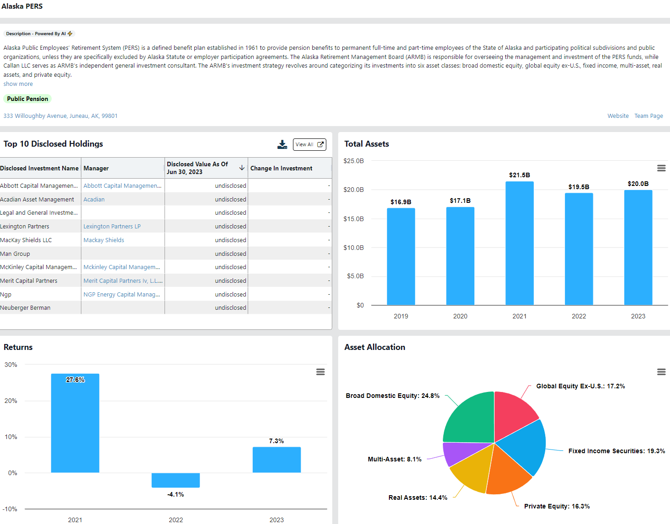Click the $21.5B data label
670x524 pixels.
tap(520, 175)
